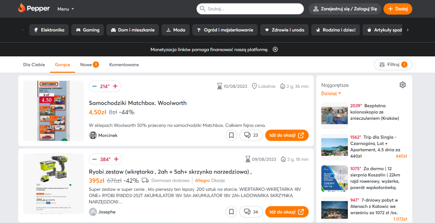The width and height of the screenshot is (435, 223).
Task: Open comments on the Ryobi deal
Action: pos(251,212)
